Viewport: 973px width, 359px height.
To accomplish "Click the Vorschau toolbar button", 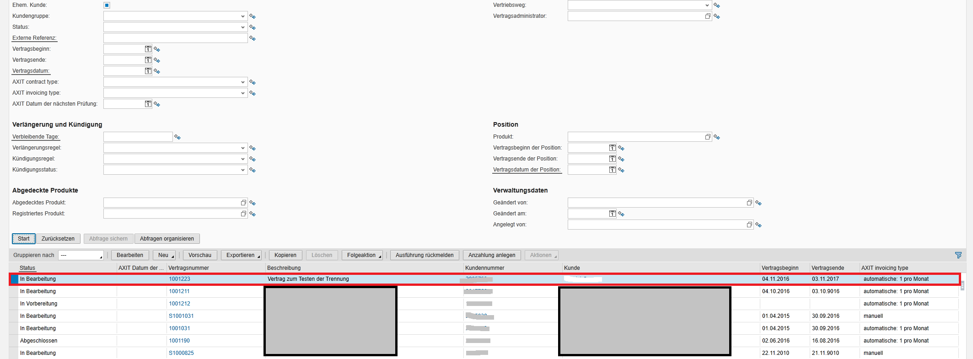I will click(x=200, y=255).
